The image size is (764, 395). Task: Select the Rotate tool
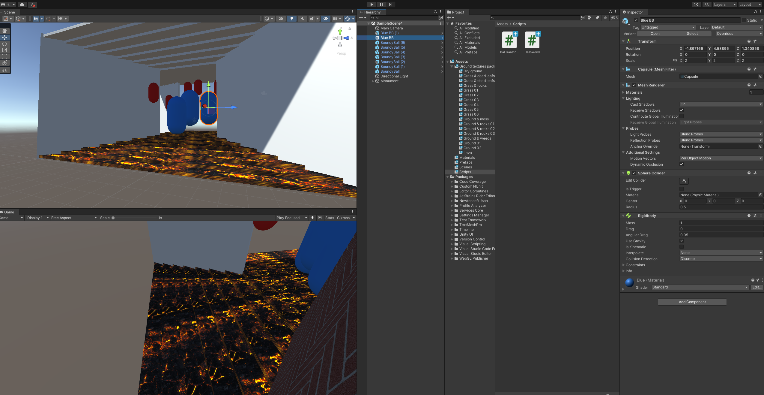pos(4,44)
